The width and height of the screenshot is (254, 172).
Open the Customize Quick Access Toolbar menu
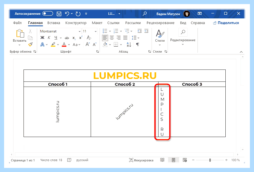tap(86, 14)
